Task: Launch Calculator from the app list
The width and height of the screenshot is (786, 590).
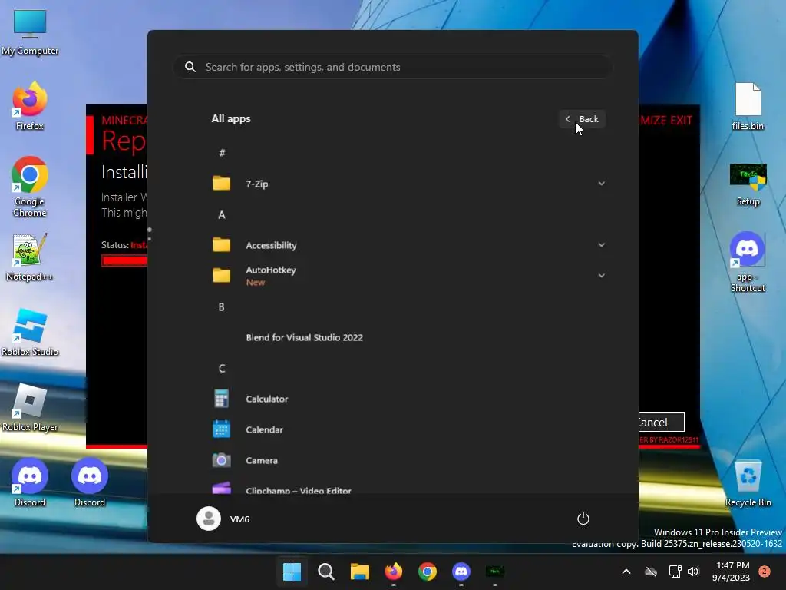Action: click(408, 399)
